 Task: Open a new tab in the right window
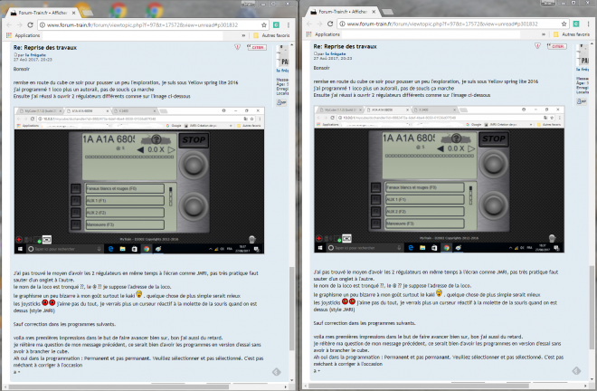[387, 12]
